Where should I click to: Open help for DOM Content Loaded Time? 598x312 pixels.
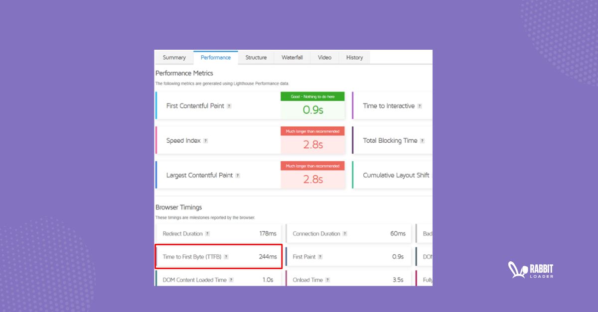(231, 280)
